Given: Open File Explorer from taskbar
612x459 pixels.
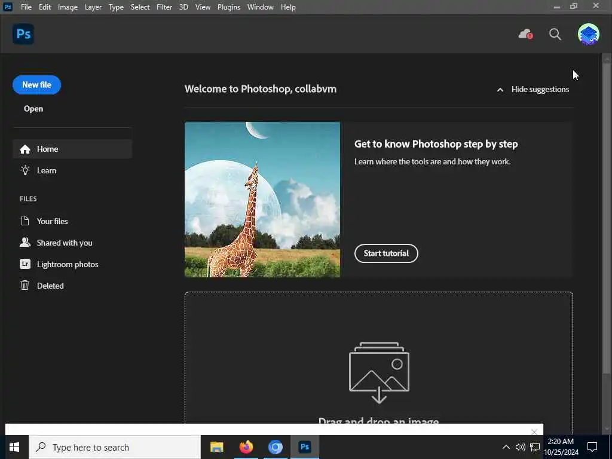Looking at the screenshot, I should [x=216, y=447].
